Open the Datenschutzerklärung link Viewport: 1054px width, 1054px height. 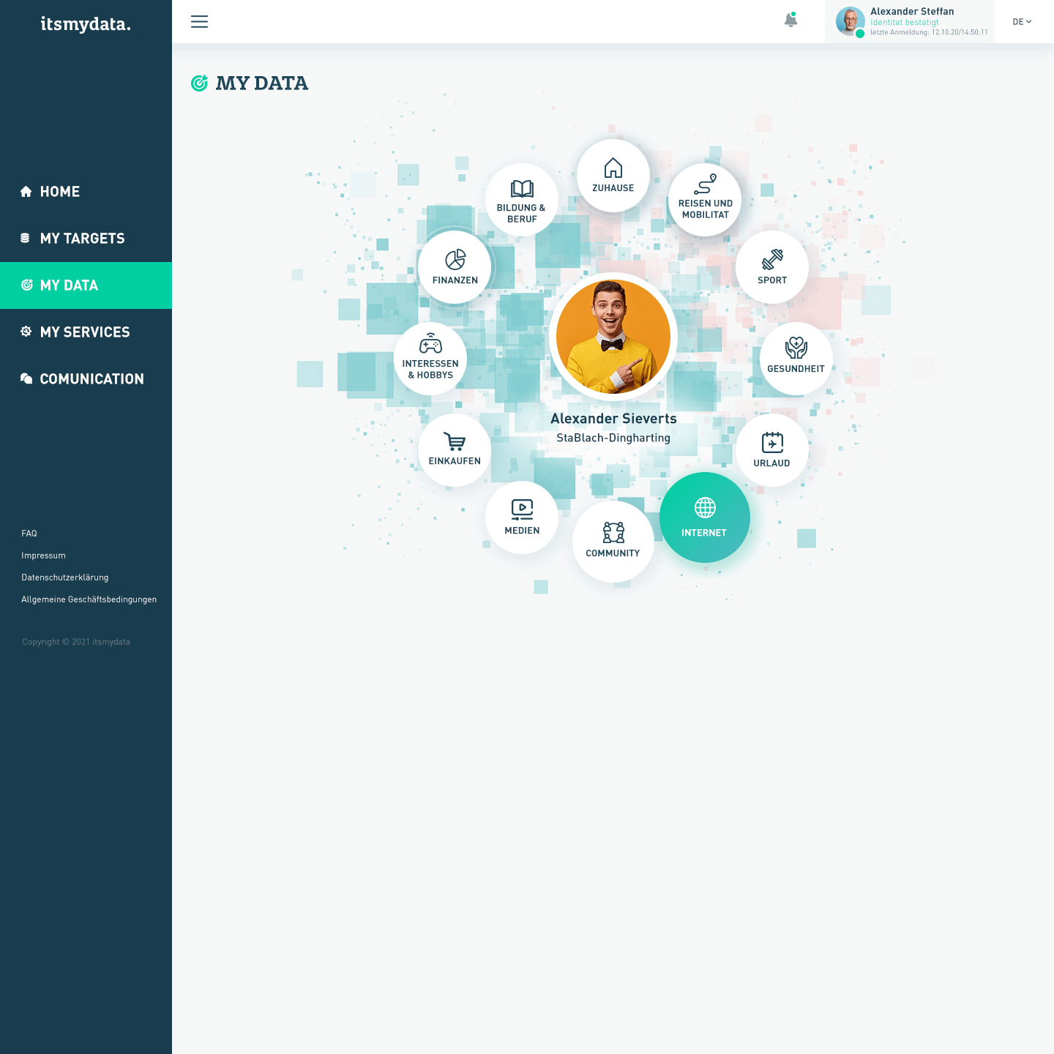(x=65, y=578)
